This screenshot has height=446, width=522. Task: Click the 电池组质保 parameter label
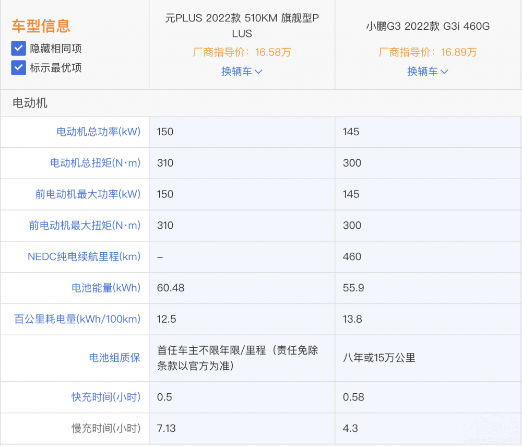114,358
